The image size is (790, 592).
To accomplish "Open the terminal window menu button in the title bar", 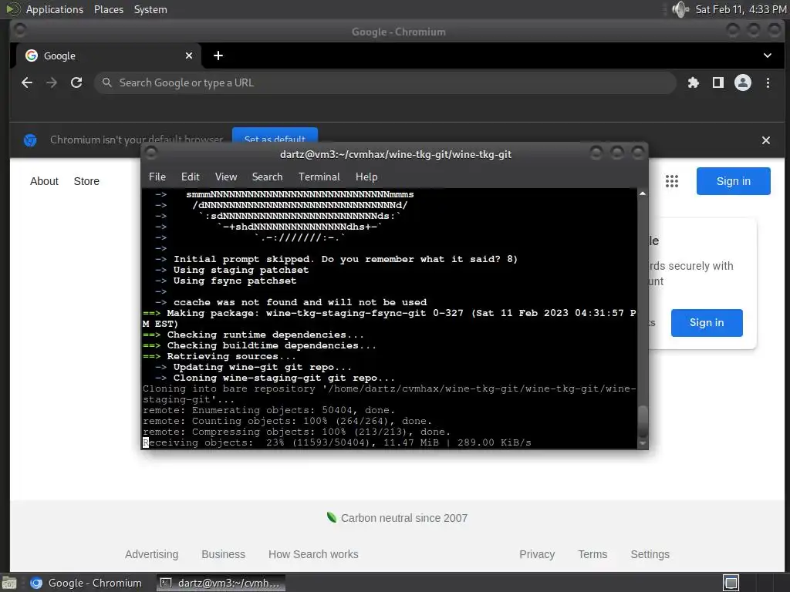I will pyautogui.click(x=151, y=153).
